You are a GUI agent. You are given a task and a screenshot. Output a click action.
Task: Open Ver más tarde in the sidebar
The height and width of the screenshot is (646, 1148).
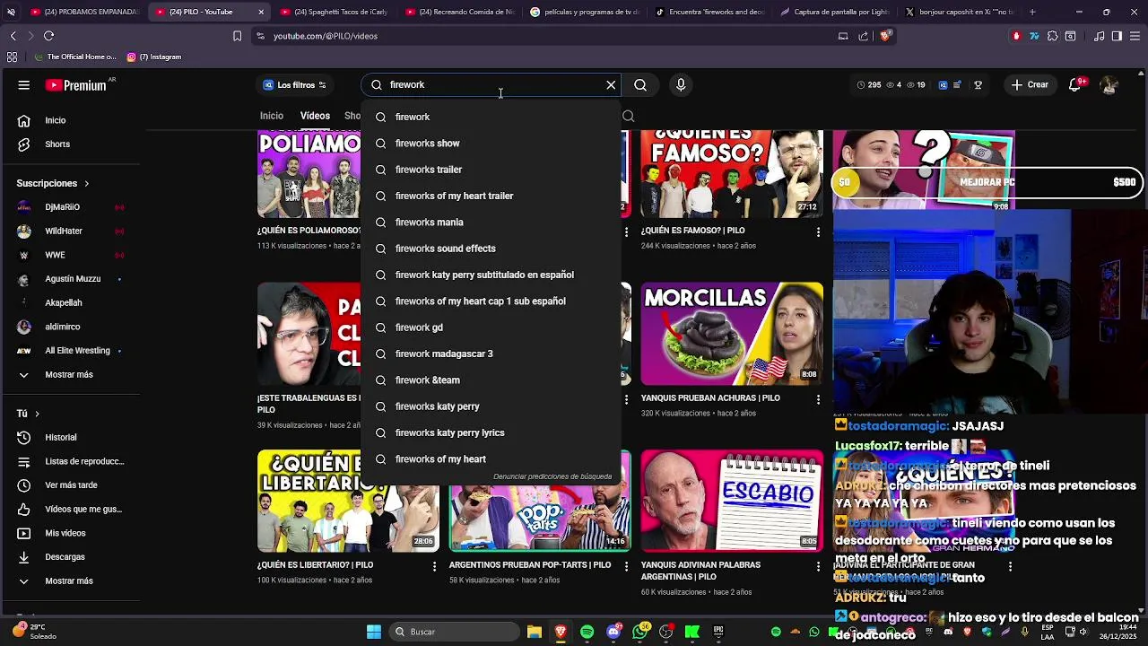click(70, 485)
